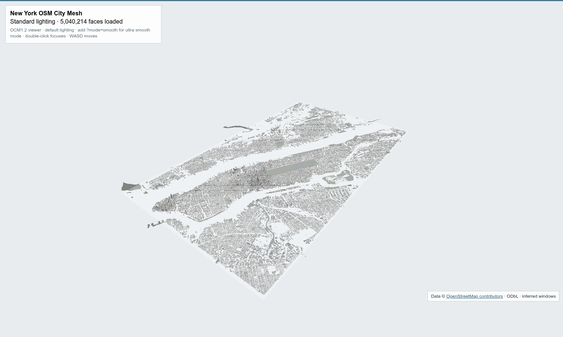This screenshot has width=563, height=337.
Task: Click the 'Standard lighting · 5,040,214 faces loaded' status
Action: 66,22
